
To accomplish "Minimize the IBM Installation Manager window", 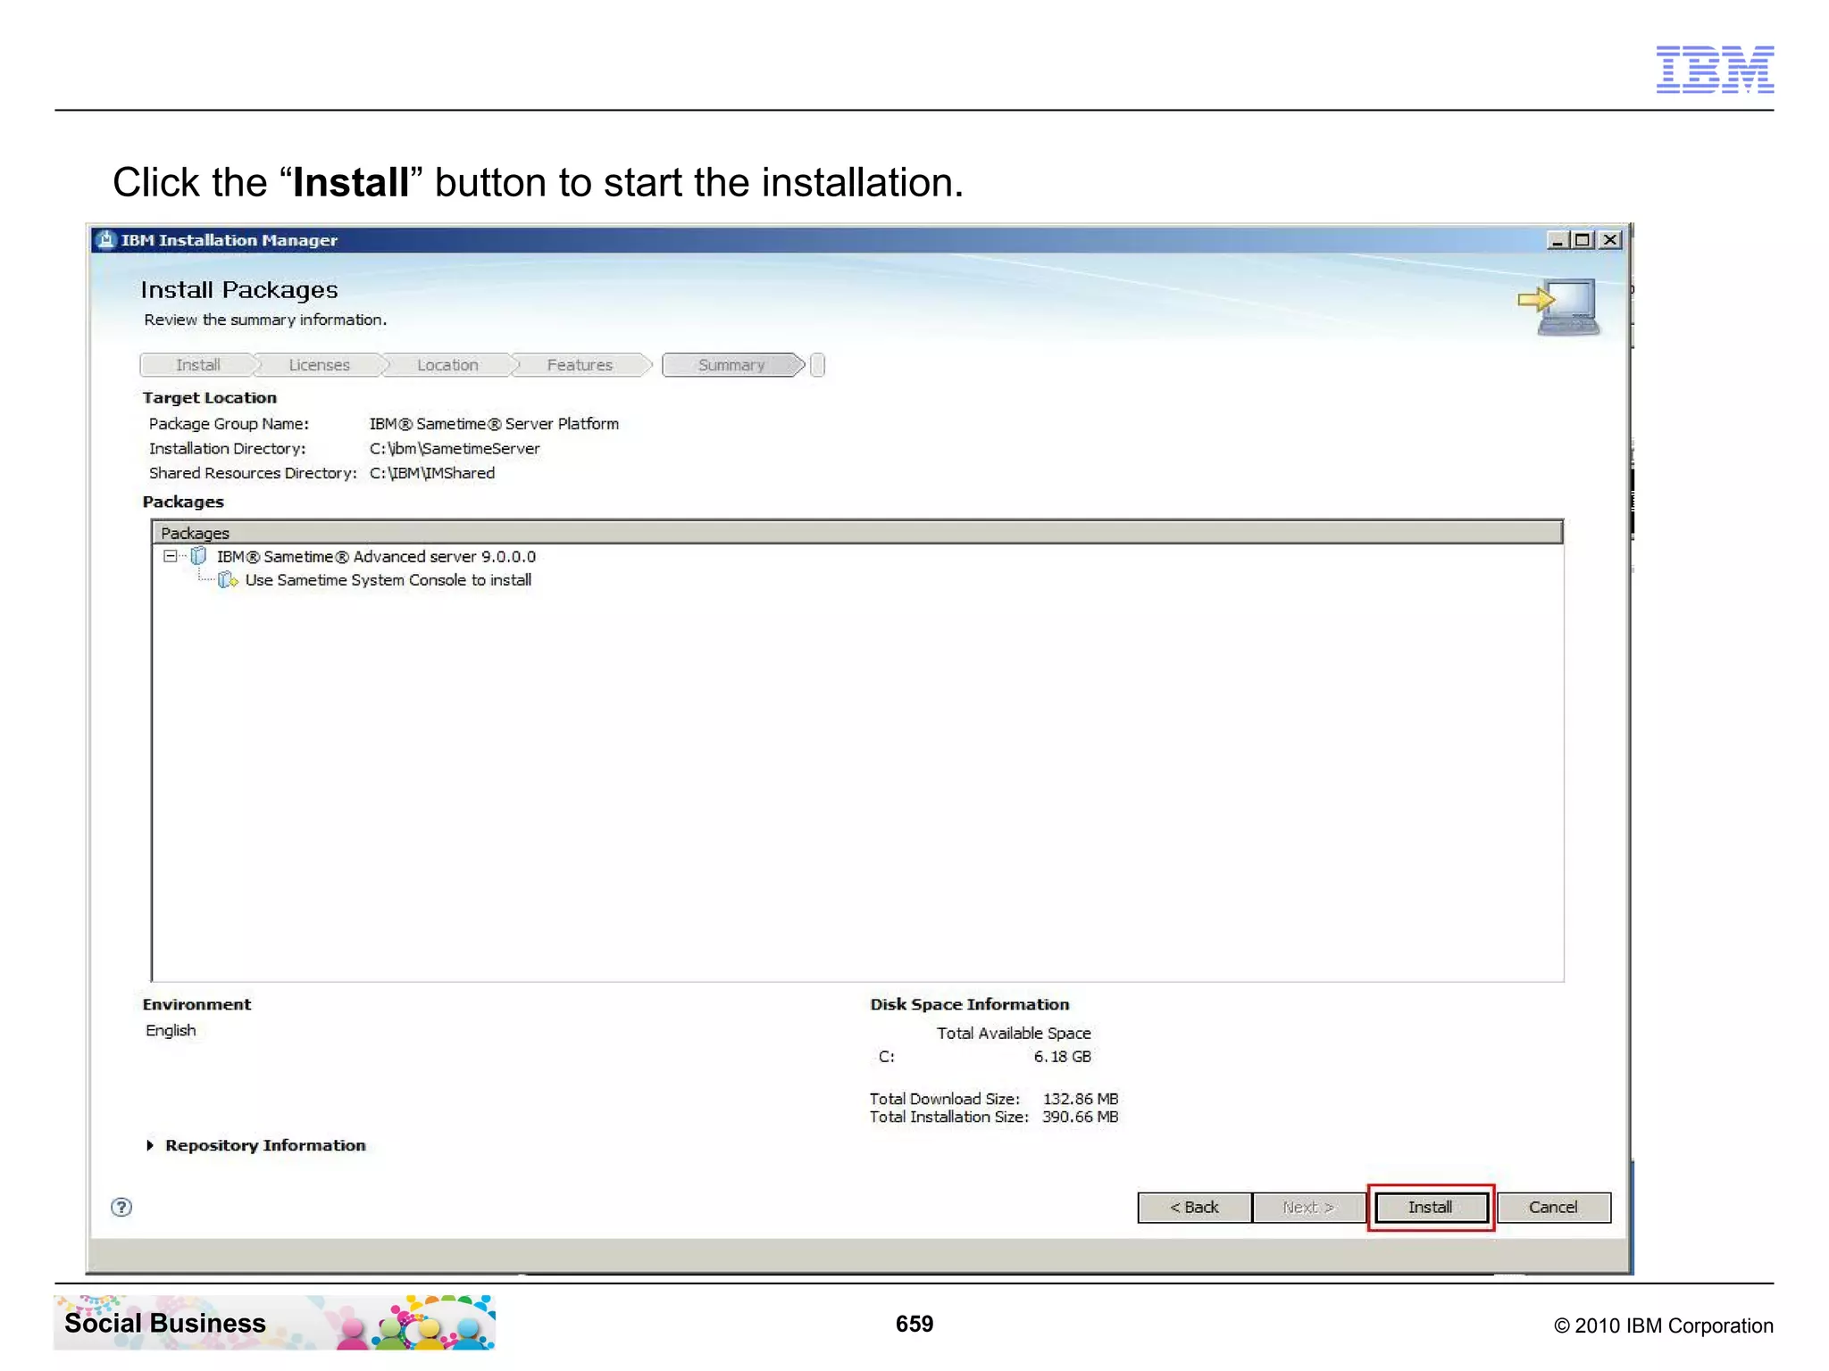I will point(1557,240).
